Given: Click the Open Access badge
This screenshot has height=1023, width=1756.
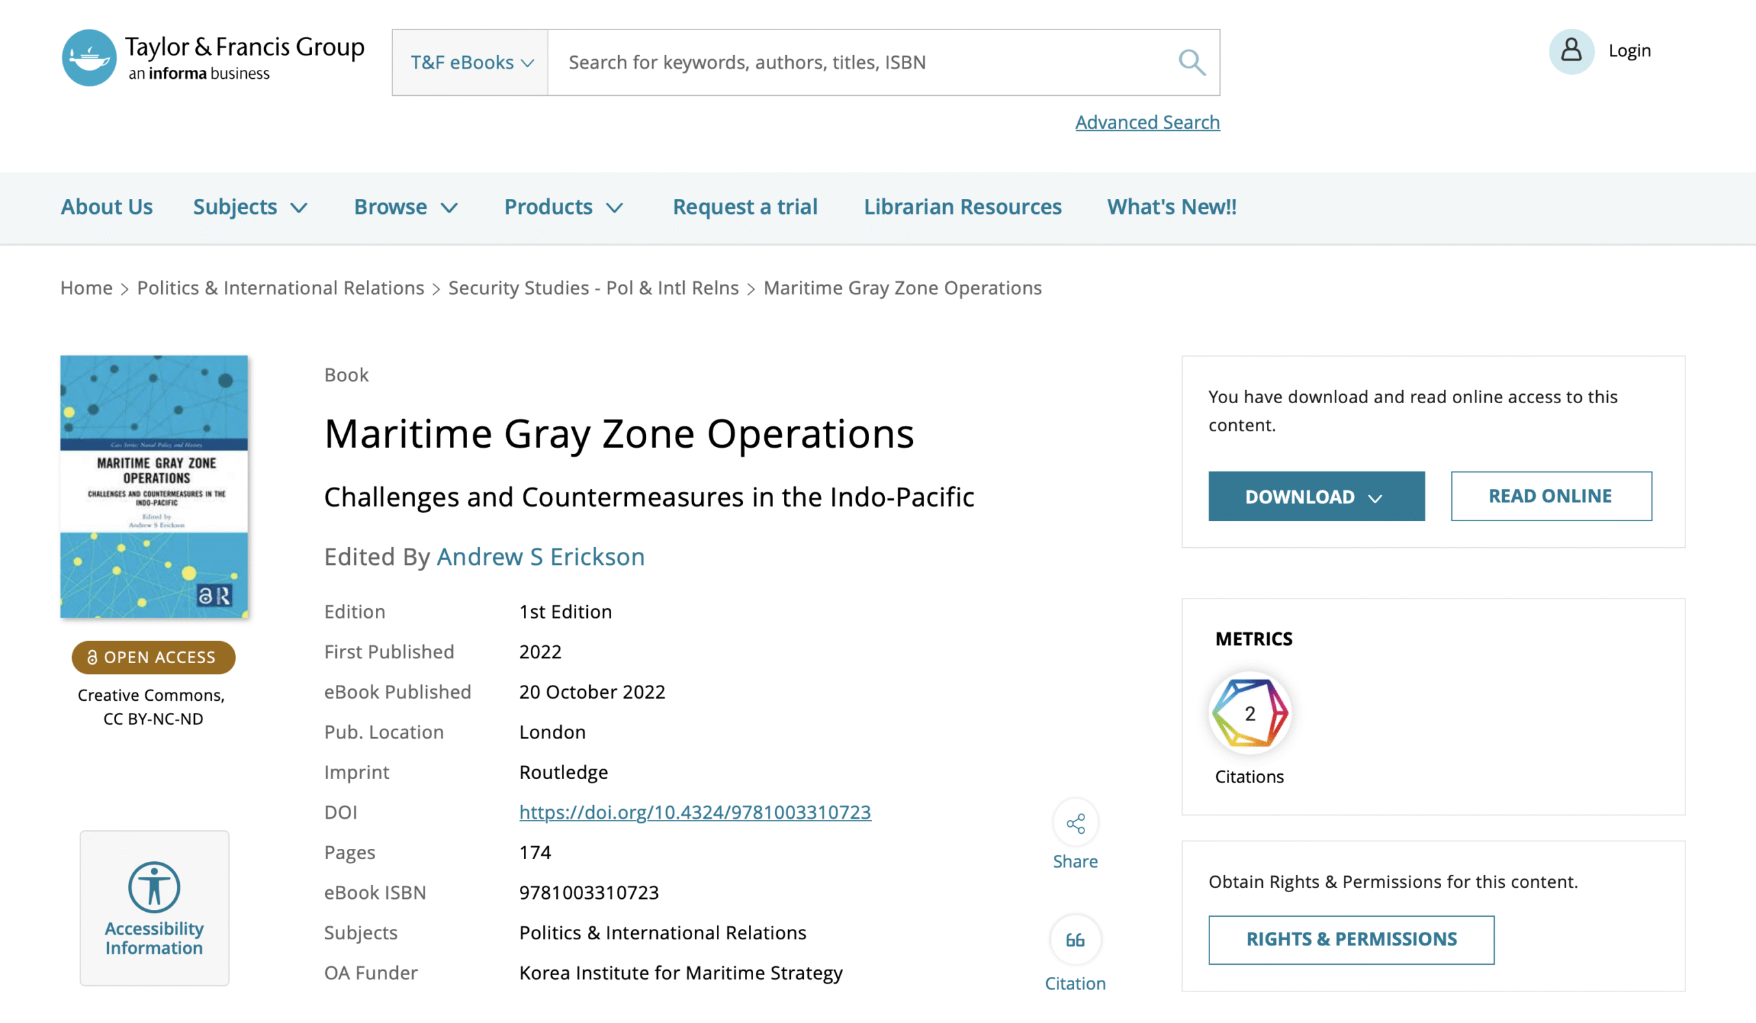Looking at the screenshot, I should (x=153, y=657).
